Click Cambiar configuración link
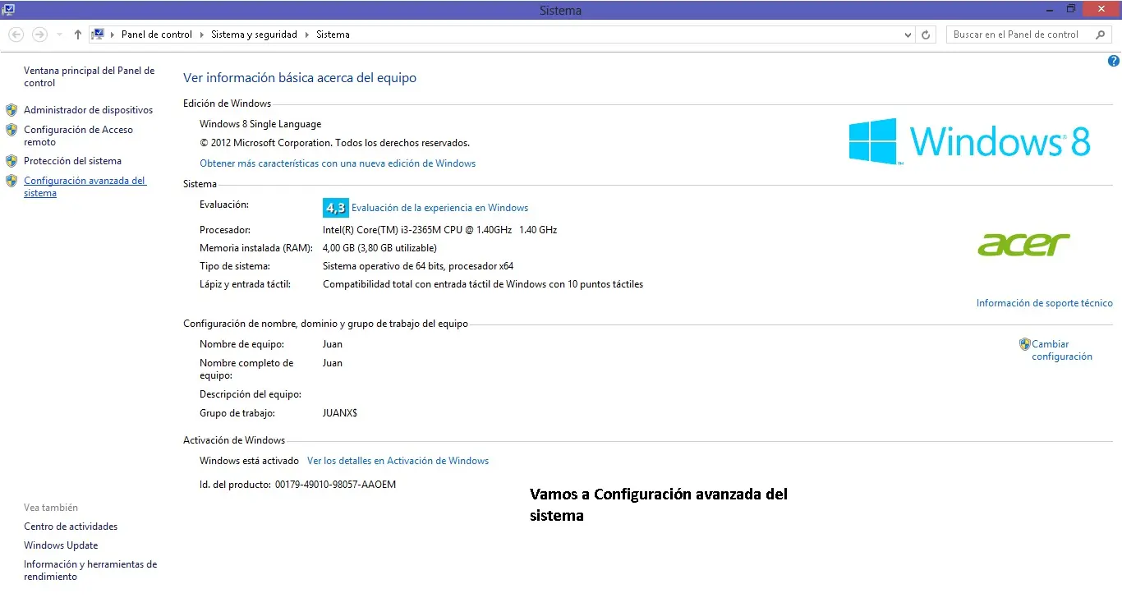Viewport: 1122px width, 598px height. pyautogui.click(x=1062, y=350)
